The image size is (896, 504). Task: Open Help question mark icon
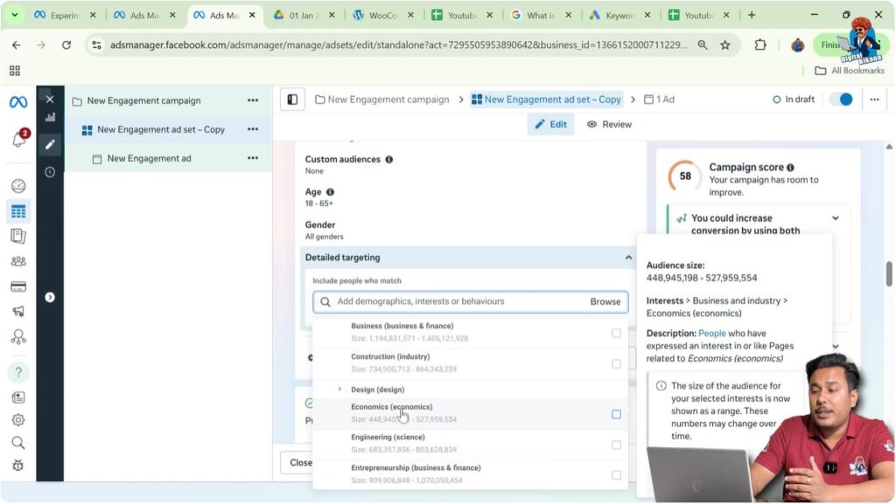[x=18, y=372]
